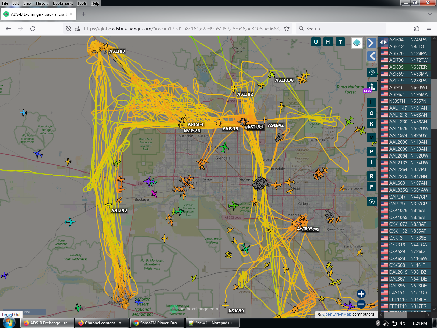The height and width of the screenshot is (328, 437).
Task: Toggle the K map option button
Action: [x=372, y=124]
